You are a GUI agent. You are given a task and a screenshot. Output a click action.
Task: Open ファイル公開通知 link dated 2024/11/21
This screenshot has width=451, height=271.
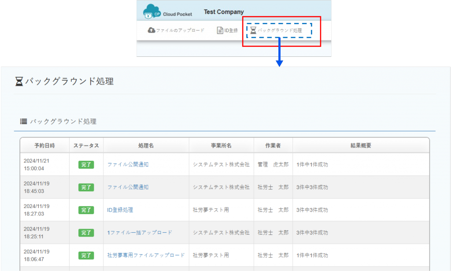coord(128,164)
